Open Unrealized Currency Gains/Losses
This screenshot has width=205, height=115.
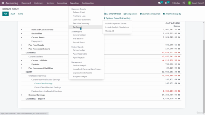[x=87, y=69]
